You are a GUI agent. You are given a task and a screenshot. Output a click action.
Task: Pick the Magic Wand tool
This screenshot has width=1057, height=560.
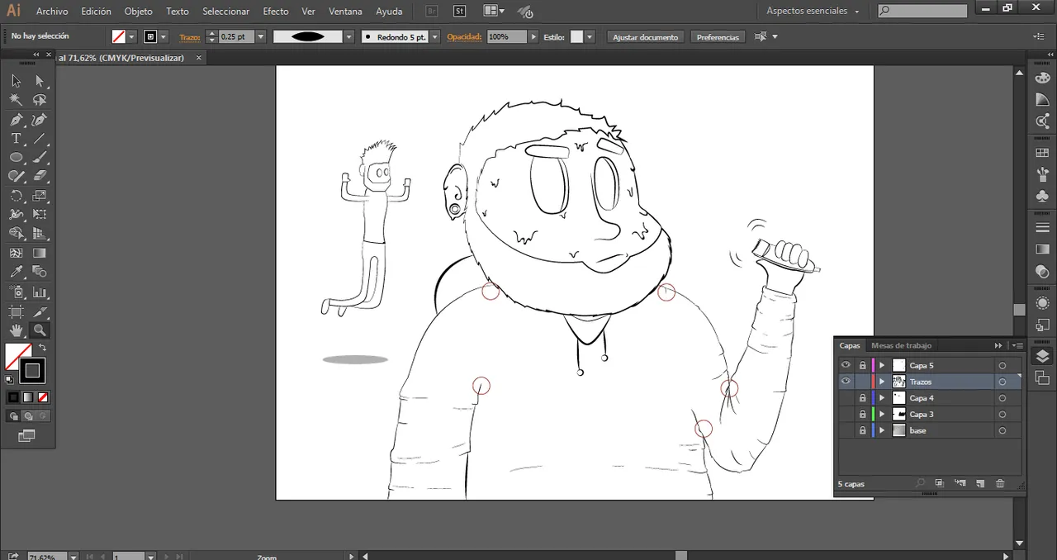pyautogui.click(x=16, y=100)
